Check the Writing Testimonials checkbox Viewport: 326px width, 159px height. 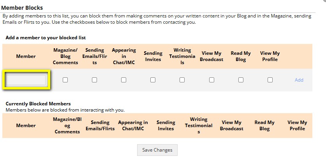[x=182, y=80]
